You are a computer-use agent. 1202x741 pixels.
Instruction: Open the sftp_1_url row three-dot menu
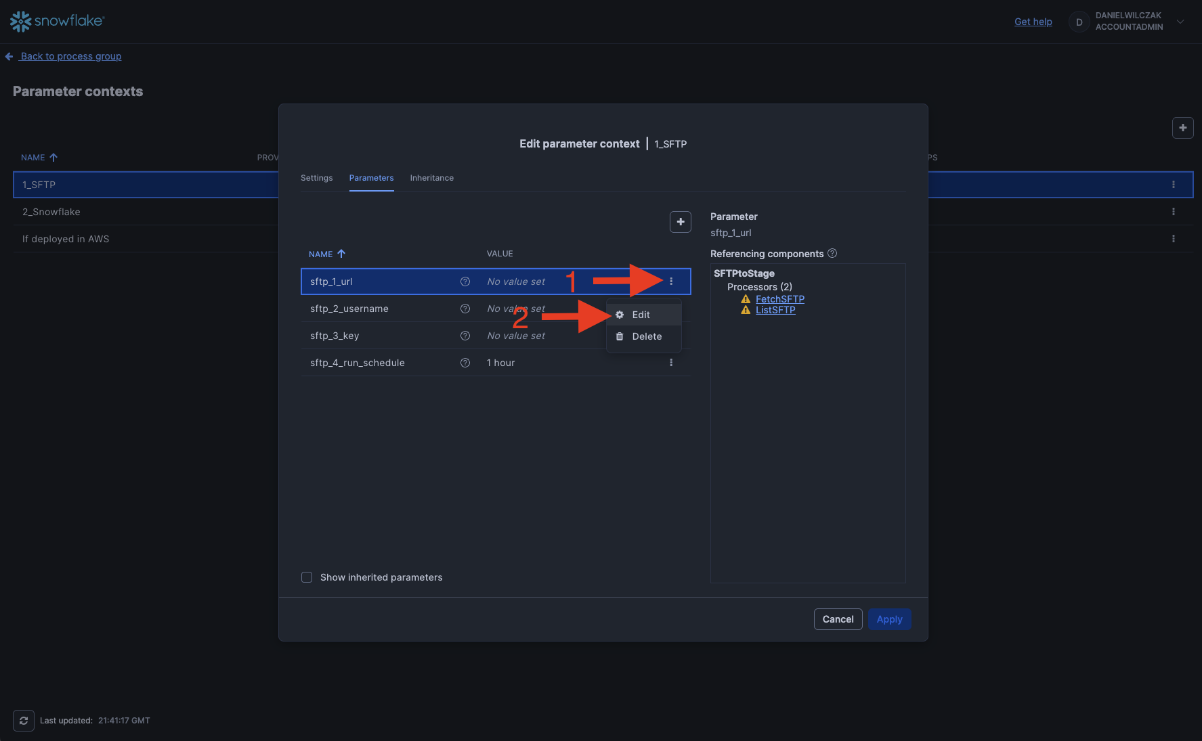(671, 282)
